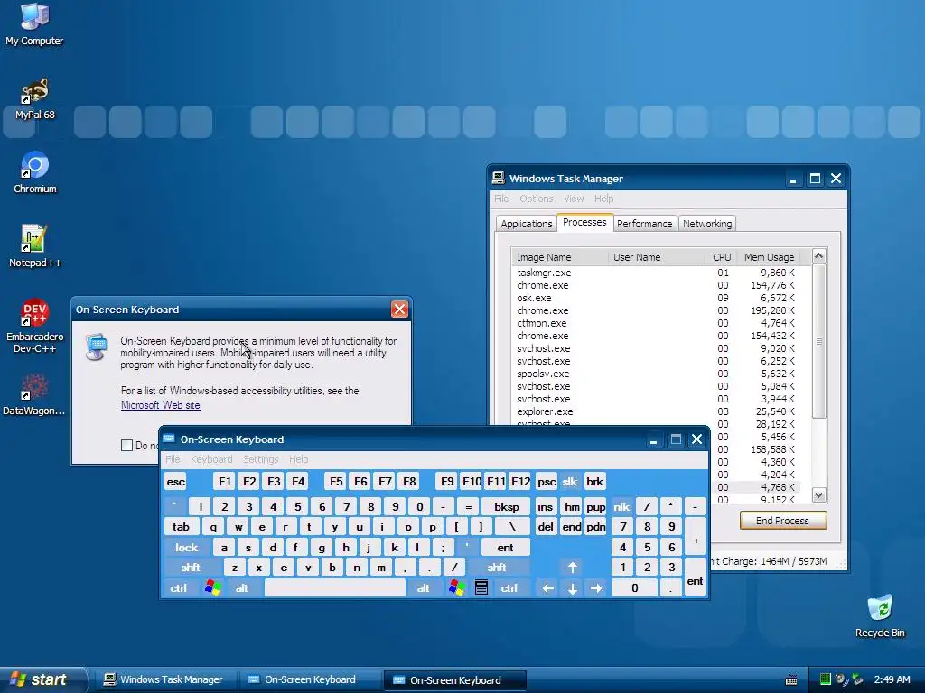The height and width of the screenshot is (693, 925).
Task: Toggle right alt key on keyboard
Action: tap(424, 587)
